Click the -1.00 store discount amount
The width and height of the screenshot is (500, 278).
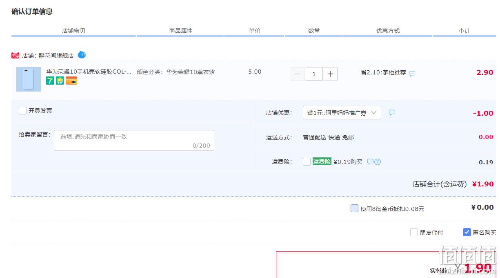click(x=483, y=113)
